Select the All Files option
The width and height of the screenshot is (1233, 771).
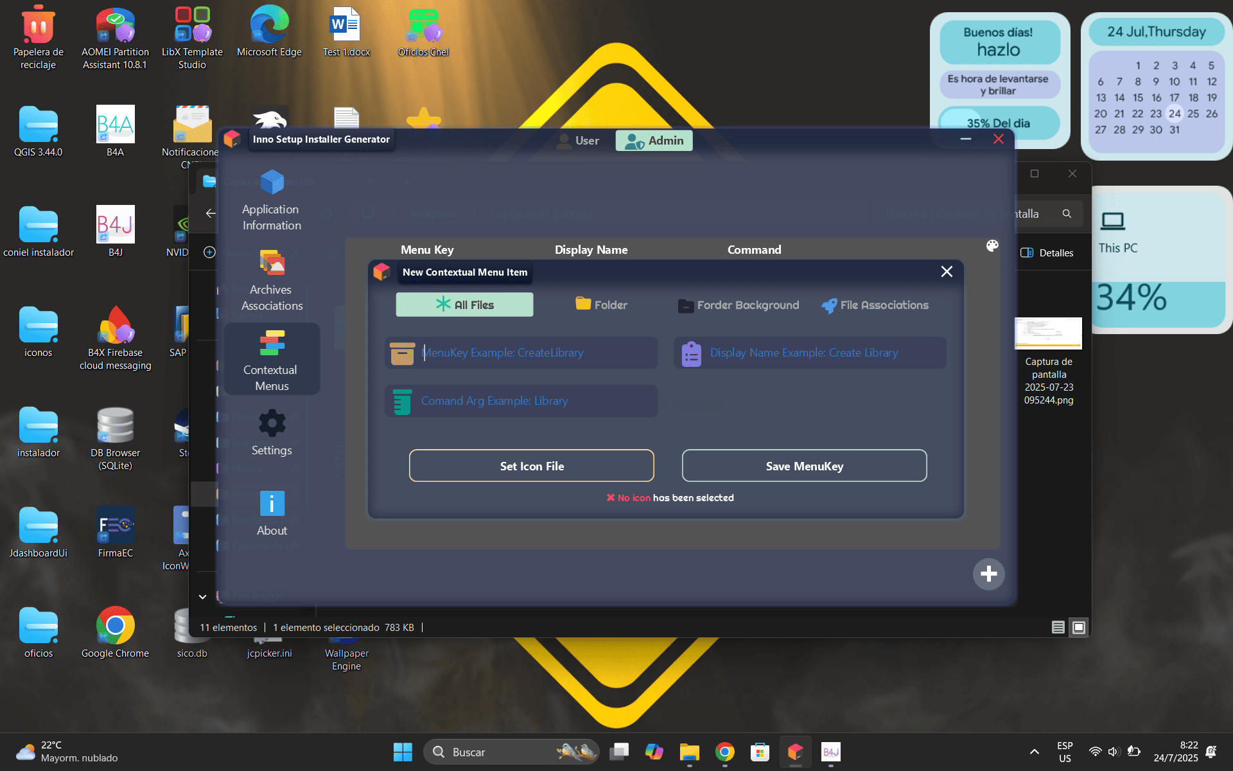(464, 305)
